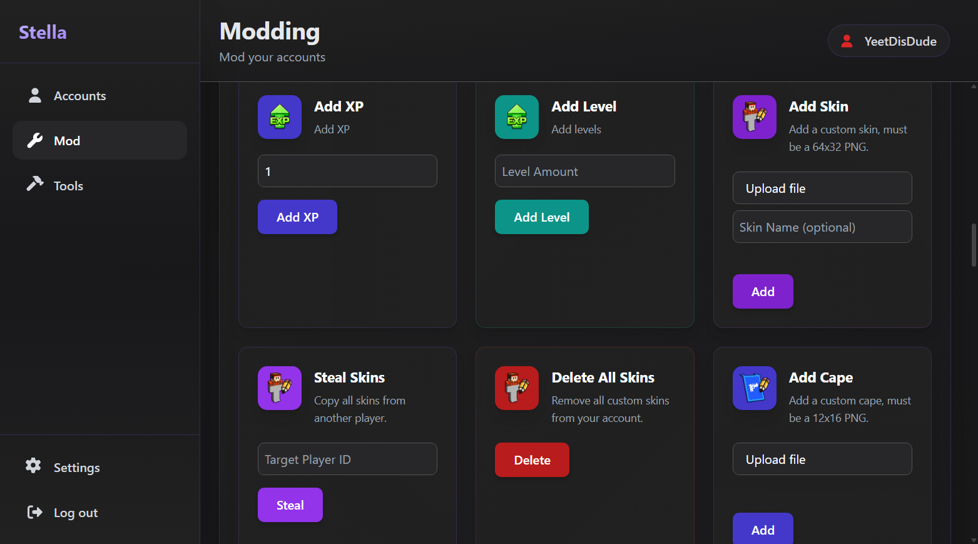Click the Stella logo link
Viewport: 978px width, 544px height.
pos(43,33)
